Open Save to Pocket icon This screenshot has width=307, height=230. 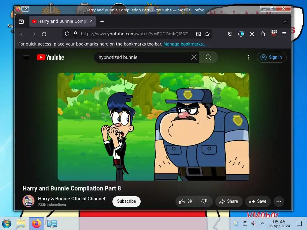pyautogui.click(x=230, y=34)
